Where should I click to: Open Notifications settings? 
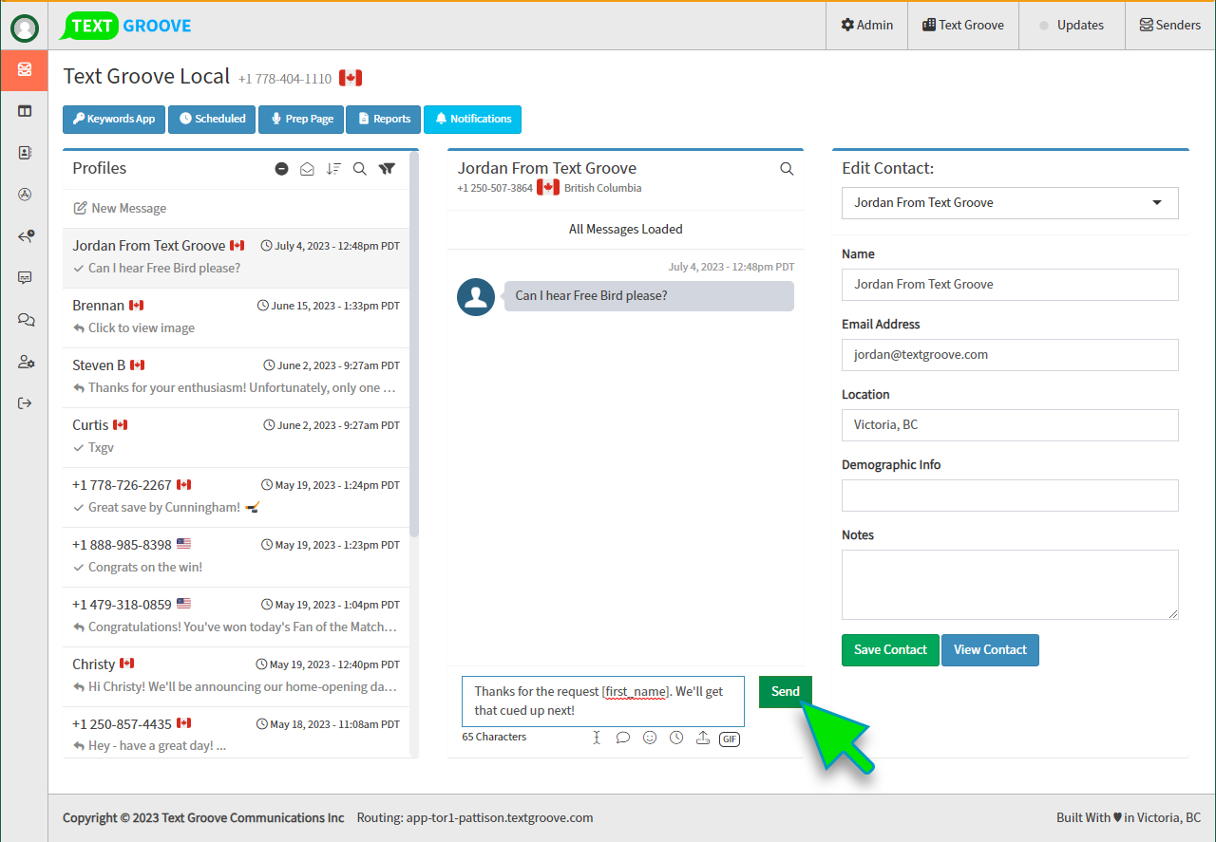click(472, 120)
